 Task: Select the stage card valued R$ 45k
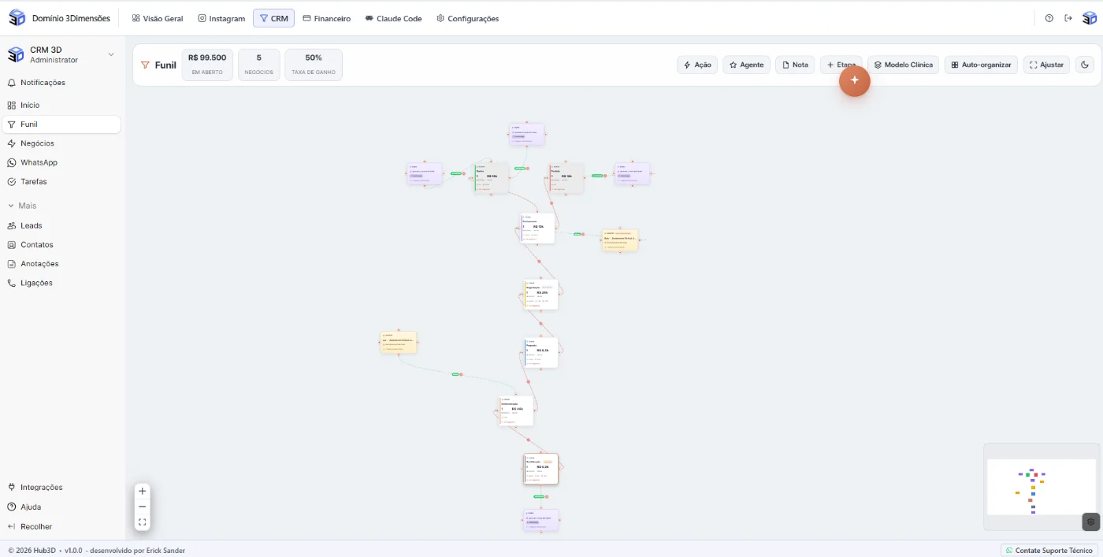click(516, 411)
